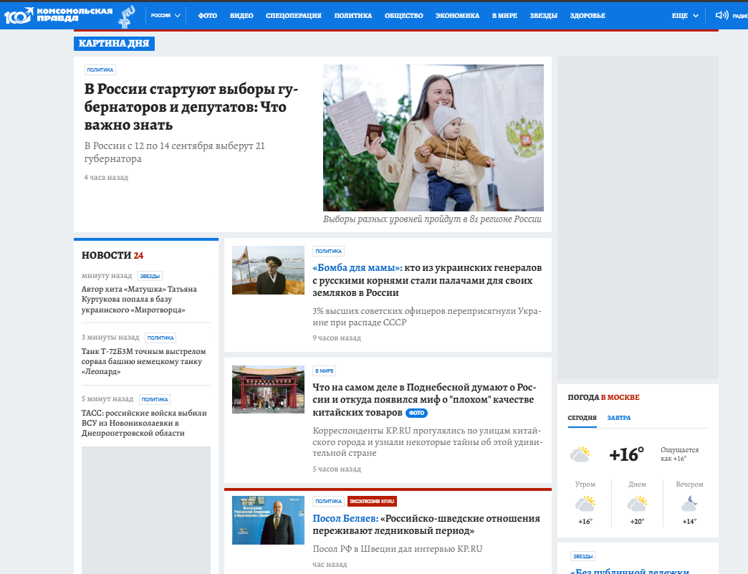Screen dimensions: 748x574
Task: Expand the ЕЩЕ menu in header
Action: (x=685, y=16)
